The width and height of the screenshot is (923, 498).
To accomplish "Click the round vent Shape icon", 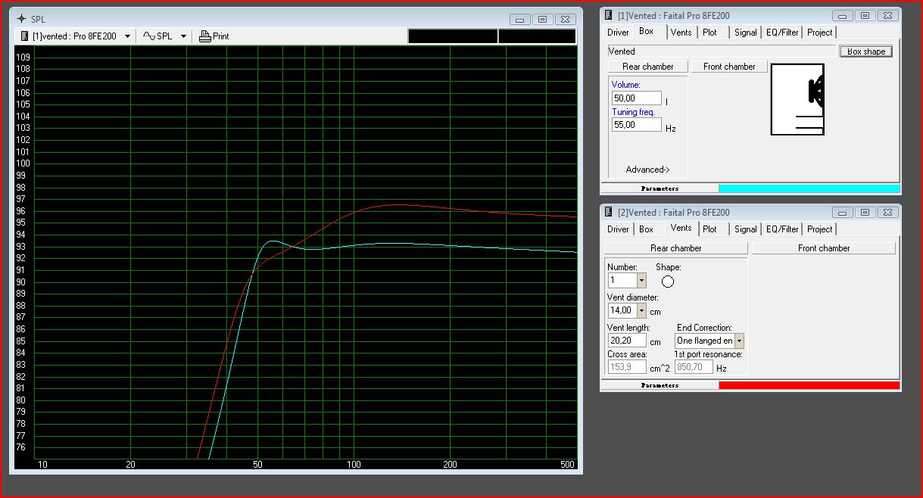I will [x=667, y=282].
